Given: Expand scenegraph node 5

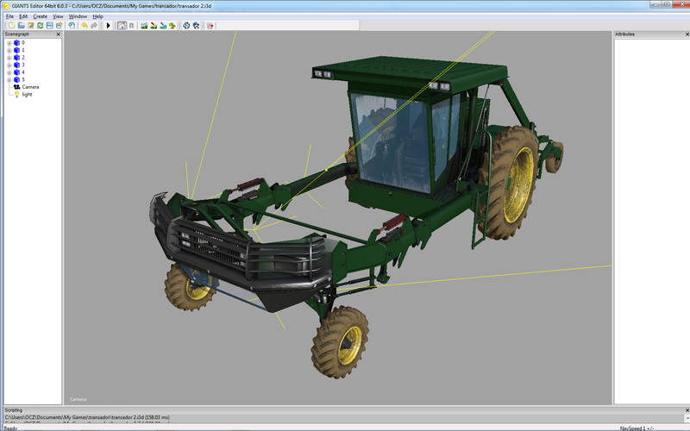Looking at the screenshot, I should click(x=9, y=79).
